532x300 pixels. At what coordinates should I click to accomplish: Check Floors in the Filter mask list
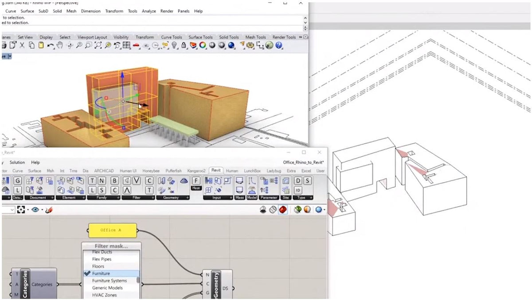[102, 266]
